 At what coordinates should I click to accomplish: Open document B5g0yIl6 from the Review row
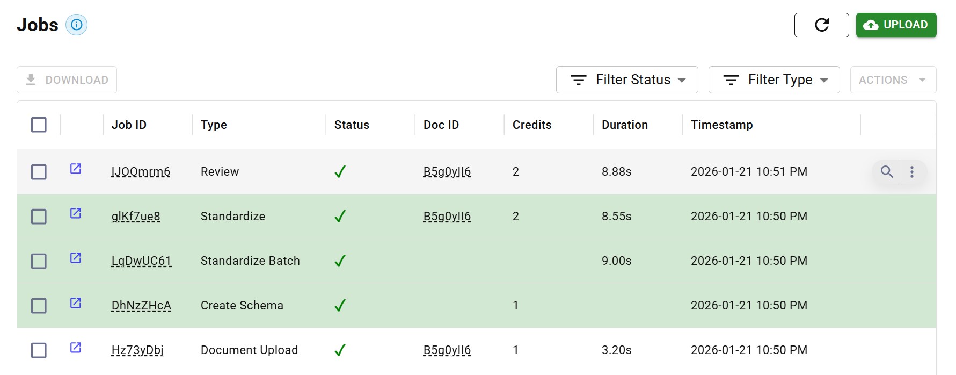(447, 171)
